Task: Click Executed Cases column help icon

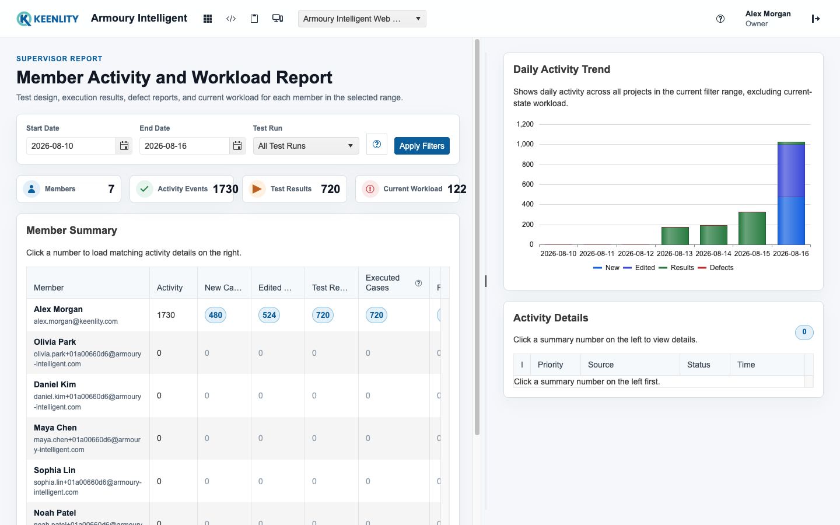Action: click(x=418, y=283)
